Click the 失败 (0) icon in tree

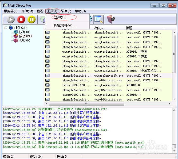pos(16,40)
